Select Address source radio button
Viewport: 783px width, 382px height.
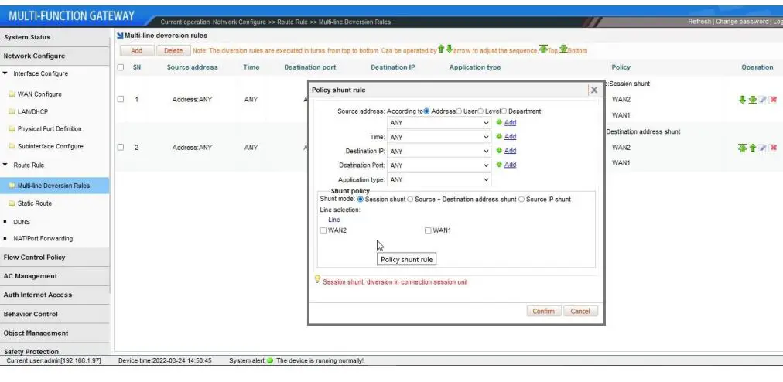pyautogui.click(x=426, y=111)
